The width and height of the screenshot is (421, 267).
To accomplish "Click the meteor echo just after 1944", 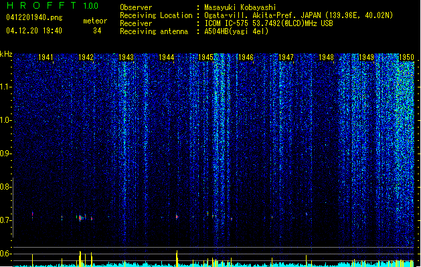I will pyautogui.click(x=177, y=216).
